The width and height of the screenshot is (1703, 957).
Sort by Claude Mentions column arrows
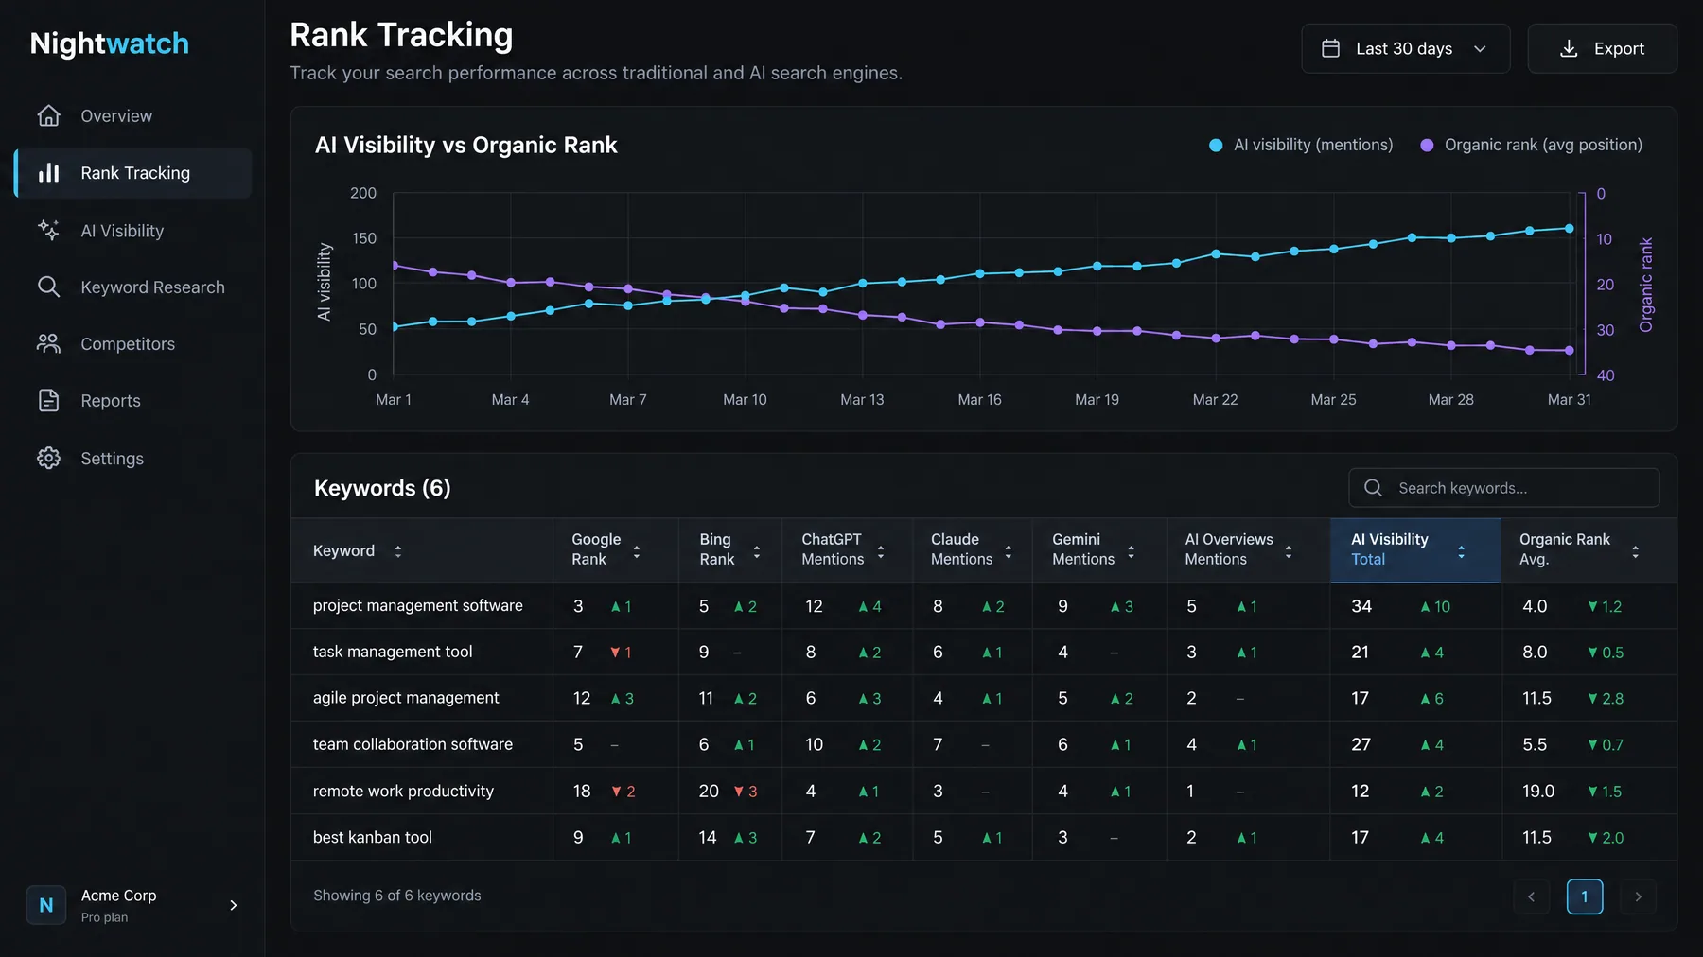click(1008, 551)
